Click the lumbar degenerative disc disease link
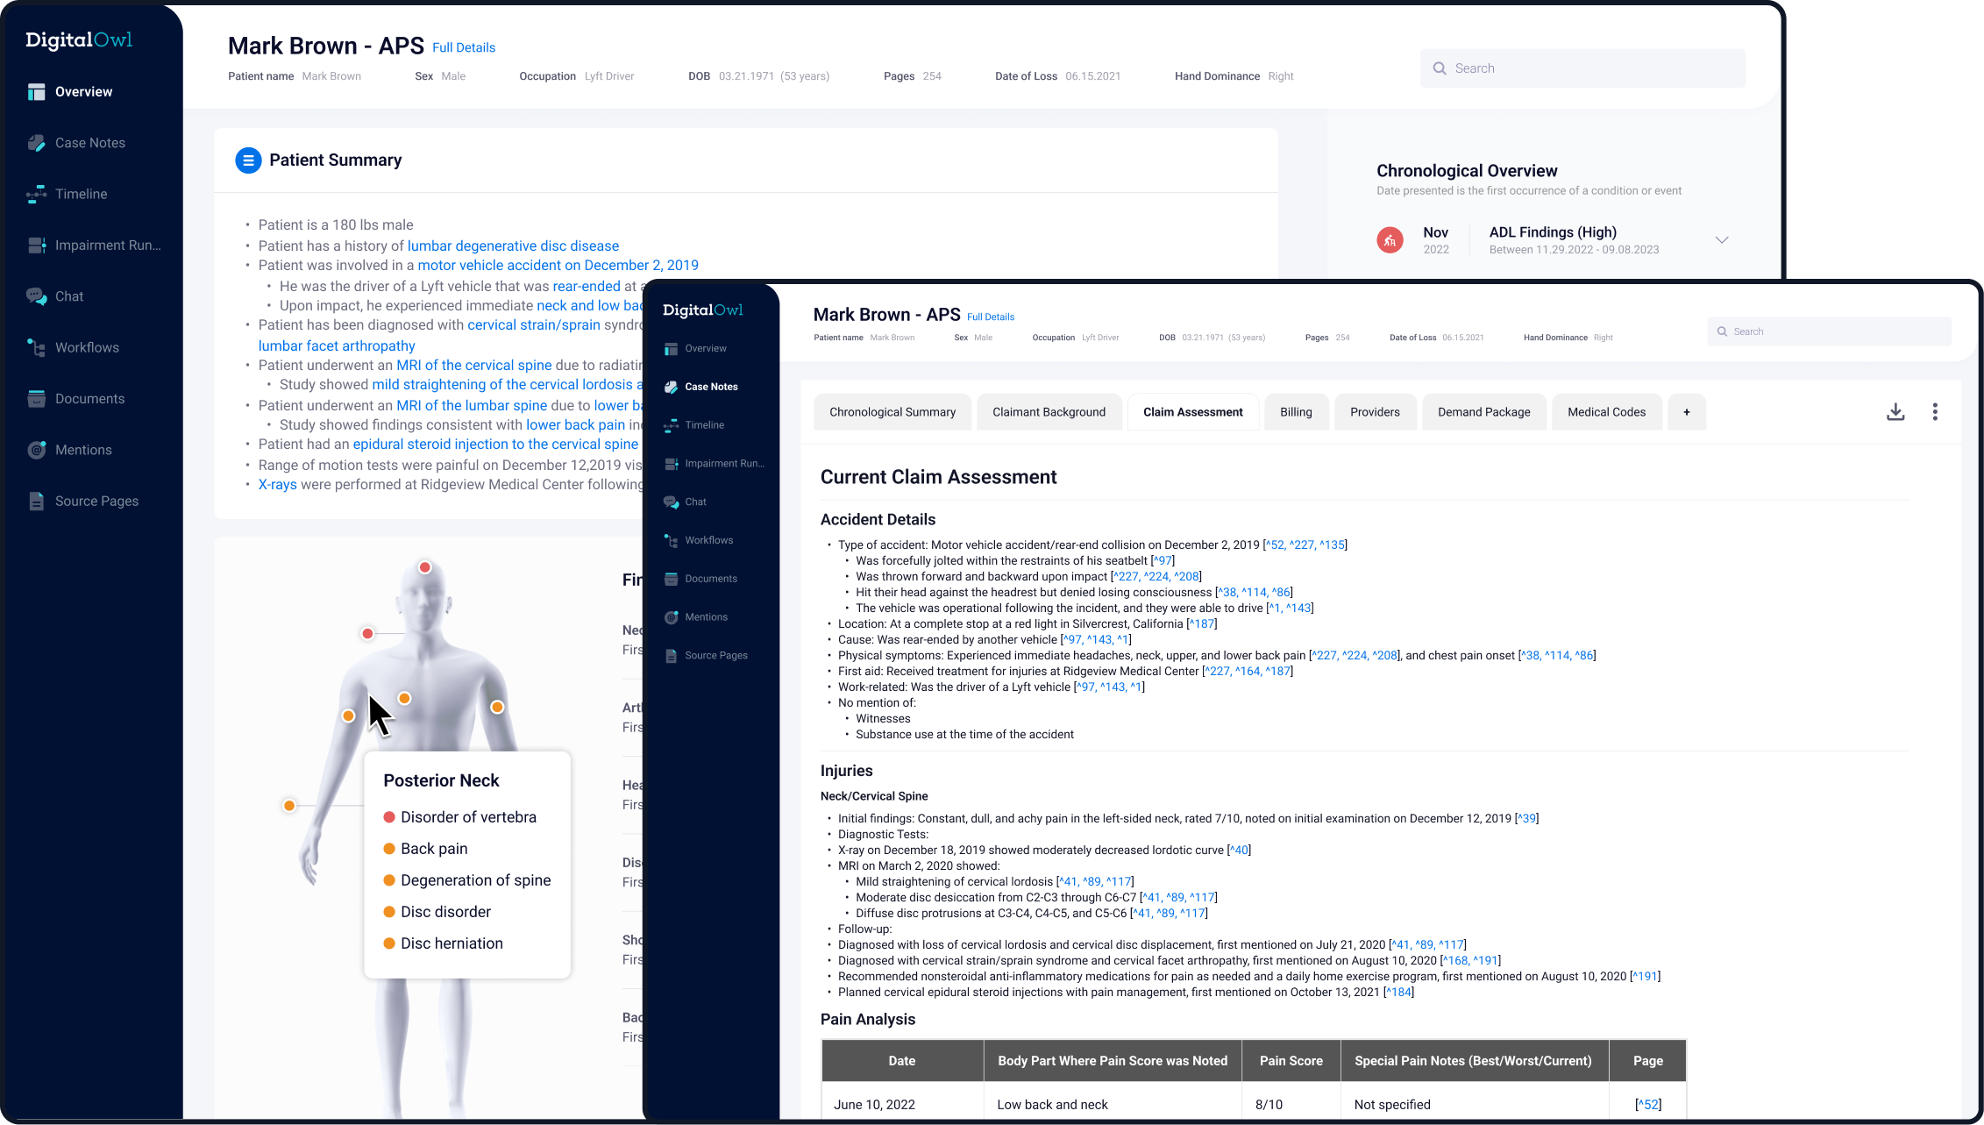Viewport: 1984px width, 1125px height. [513, 246]
